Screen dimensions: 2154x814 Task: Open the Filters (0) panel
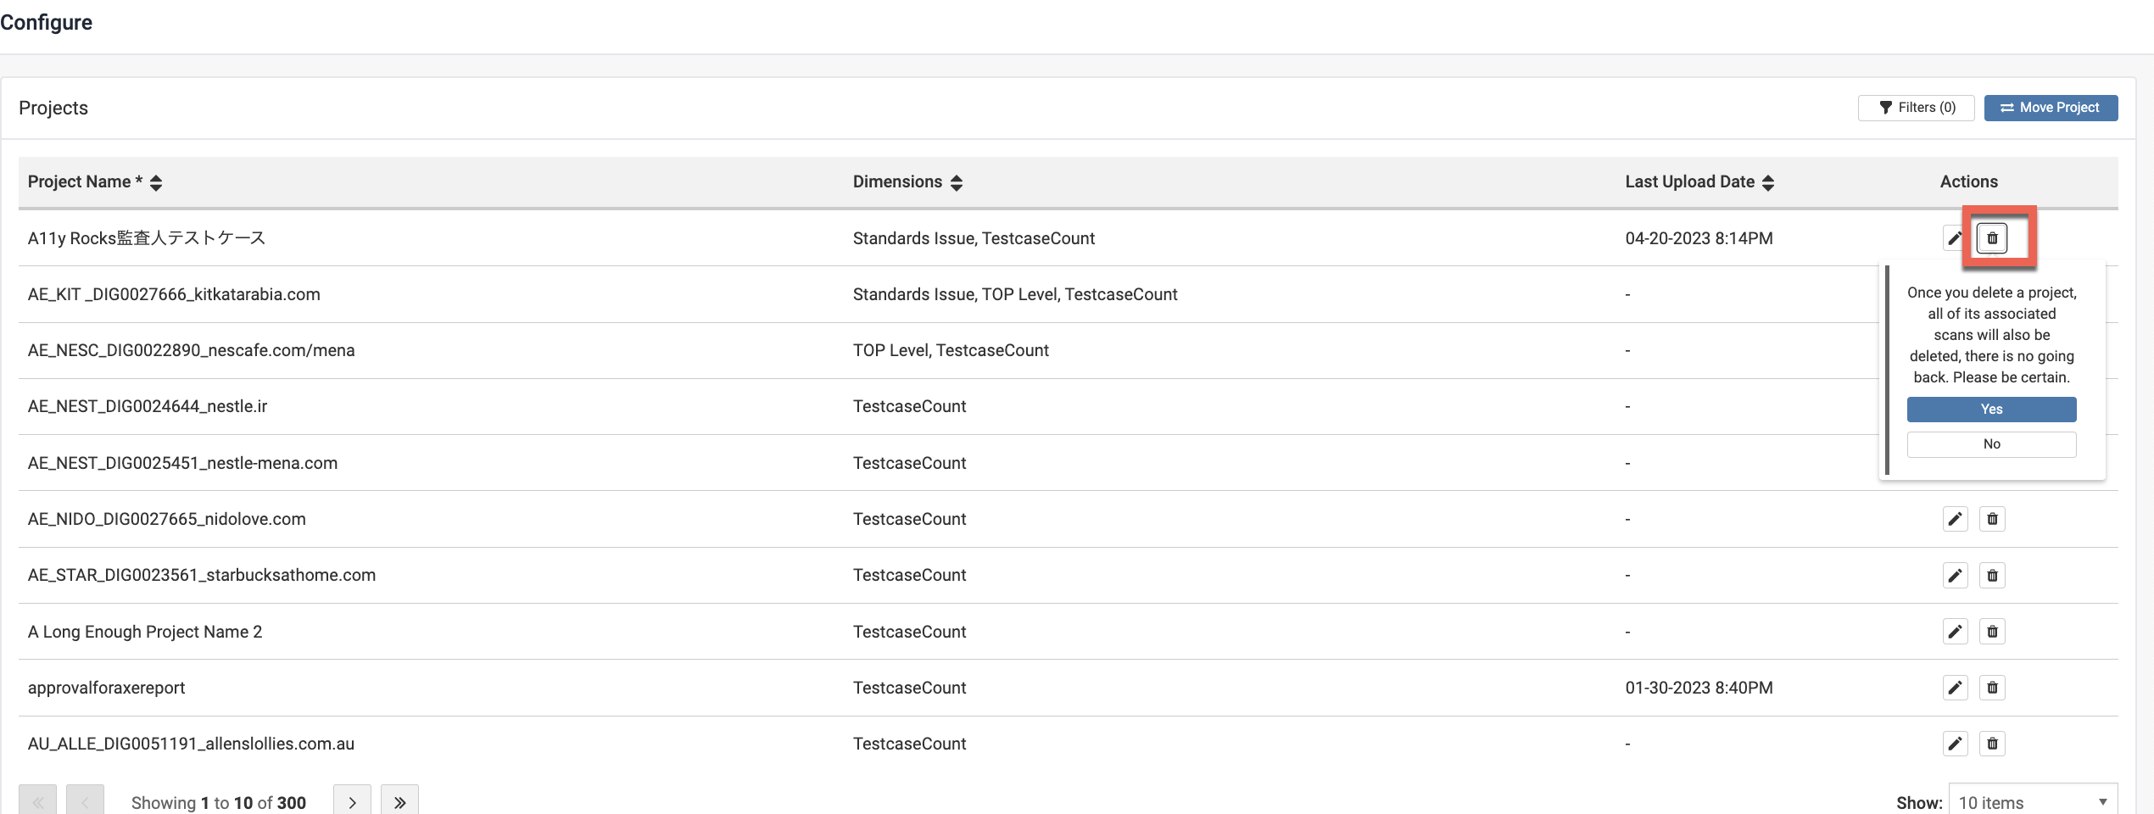point(1917,108)
